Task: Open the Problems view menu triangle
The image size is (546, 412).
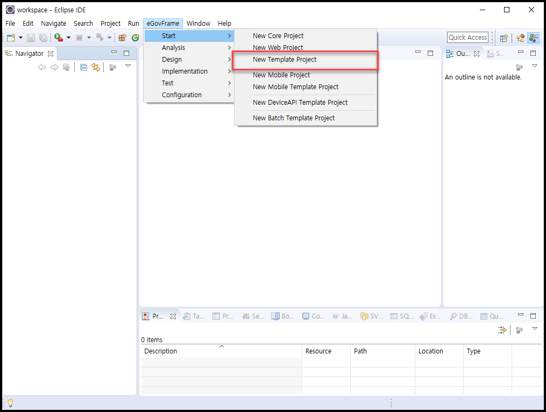Action: pyautogui.click(x=535, y=329)
